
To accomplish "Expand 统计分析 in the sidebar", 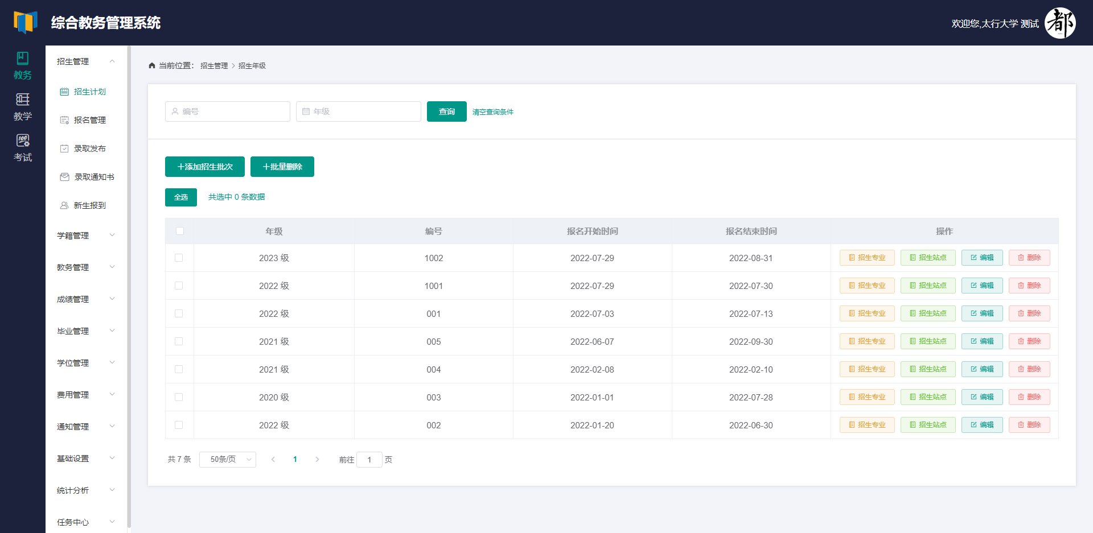I will pos(86,490).
